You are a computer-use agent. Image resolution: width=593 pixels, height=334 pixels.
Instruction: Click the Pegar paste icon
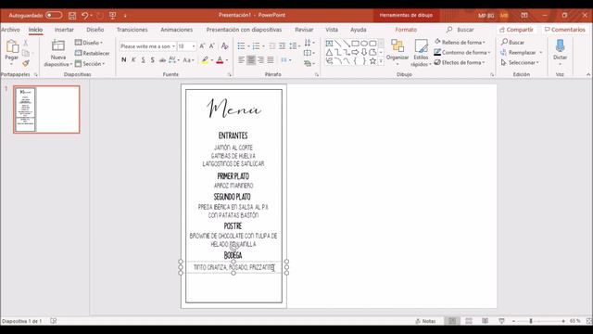pyautogui.click(x=12, y=46)
